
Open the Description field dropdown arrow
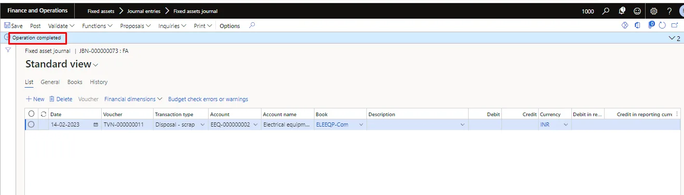[462, 124]
